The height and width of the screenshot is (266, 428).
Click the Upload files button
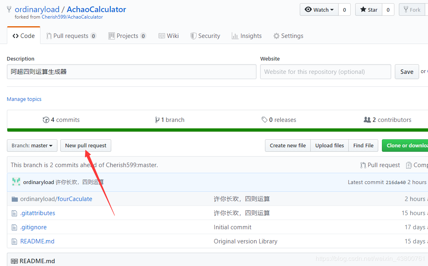(x=329, y=145)
